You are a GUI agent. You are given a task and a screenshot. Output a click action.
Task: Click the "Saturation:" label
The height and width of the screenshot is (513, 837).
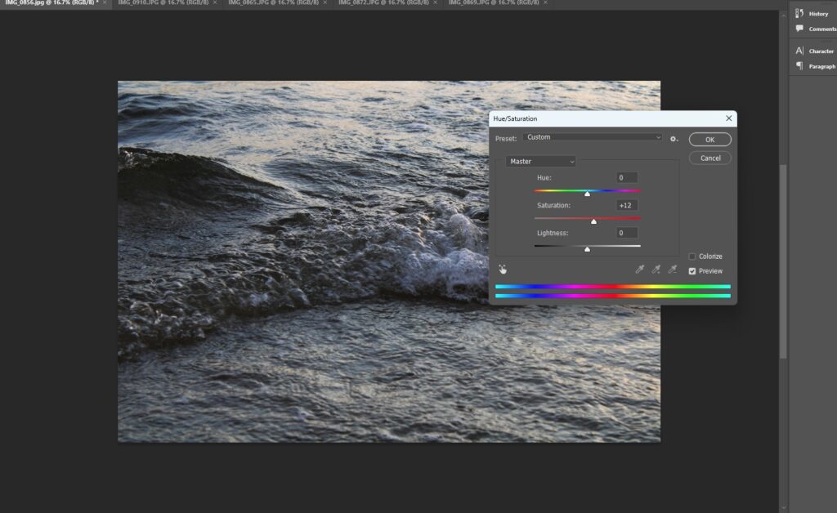pos(553,205)
